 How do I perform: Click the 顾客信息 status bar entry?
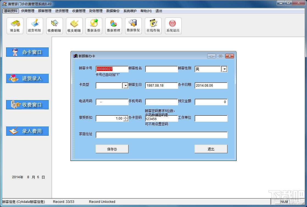coord(24,202)
